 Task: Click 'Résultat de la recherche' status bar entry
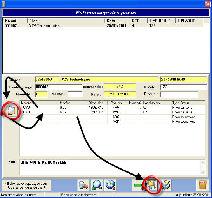[x=78, y=195]
